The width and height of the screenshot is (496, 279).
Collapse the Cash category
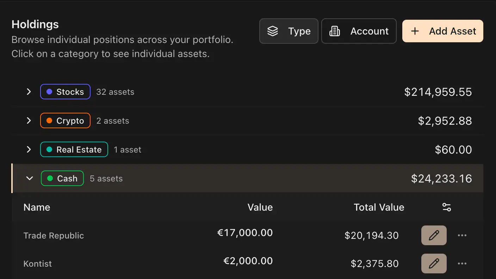point(30,178)
